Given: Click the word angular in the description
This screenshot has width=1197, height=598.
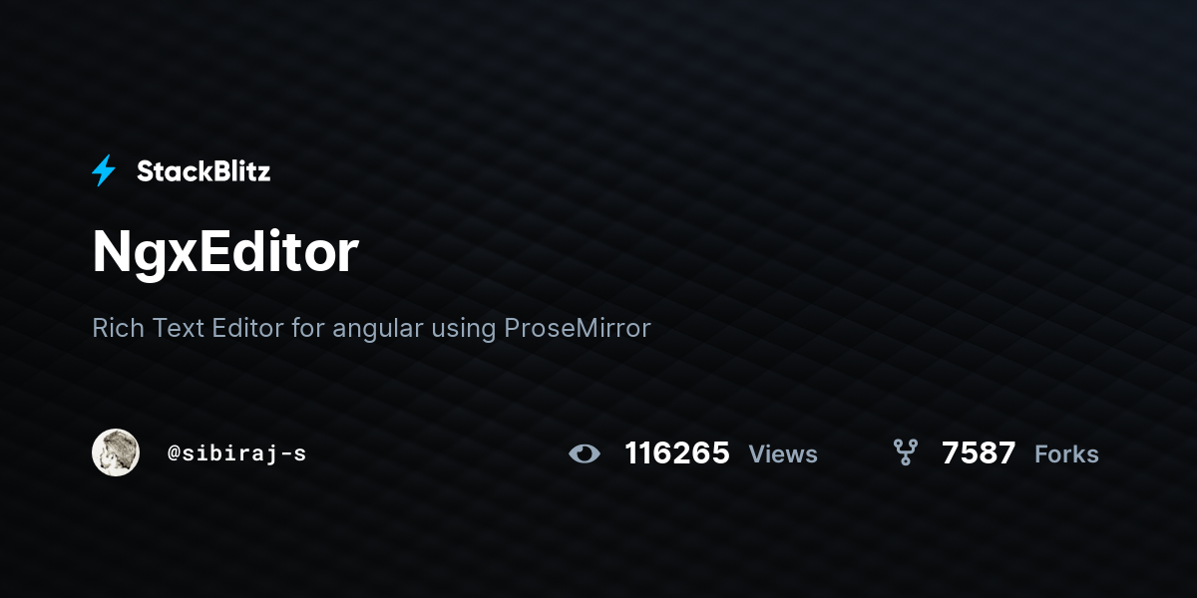Looking at the screenshot, I should pyautogui.click(x=378, y=330).
